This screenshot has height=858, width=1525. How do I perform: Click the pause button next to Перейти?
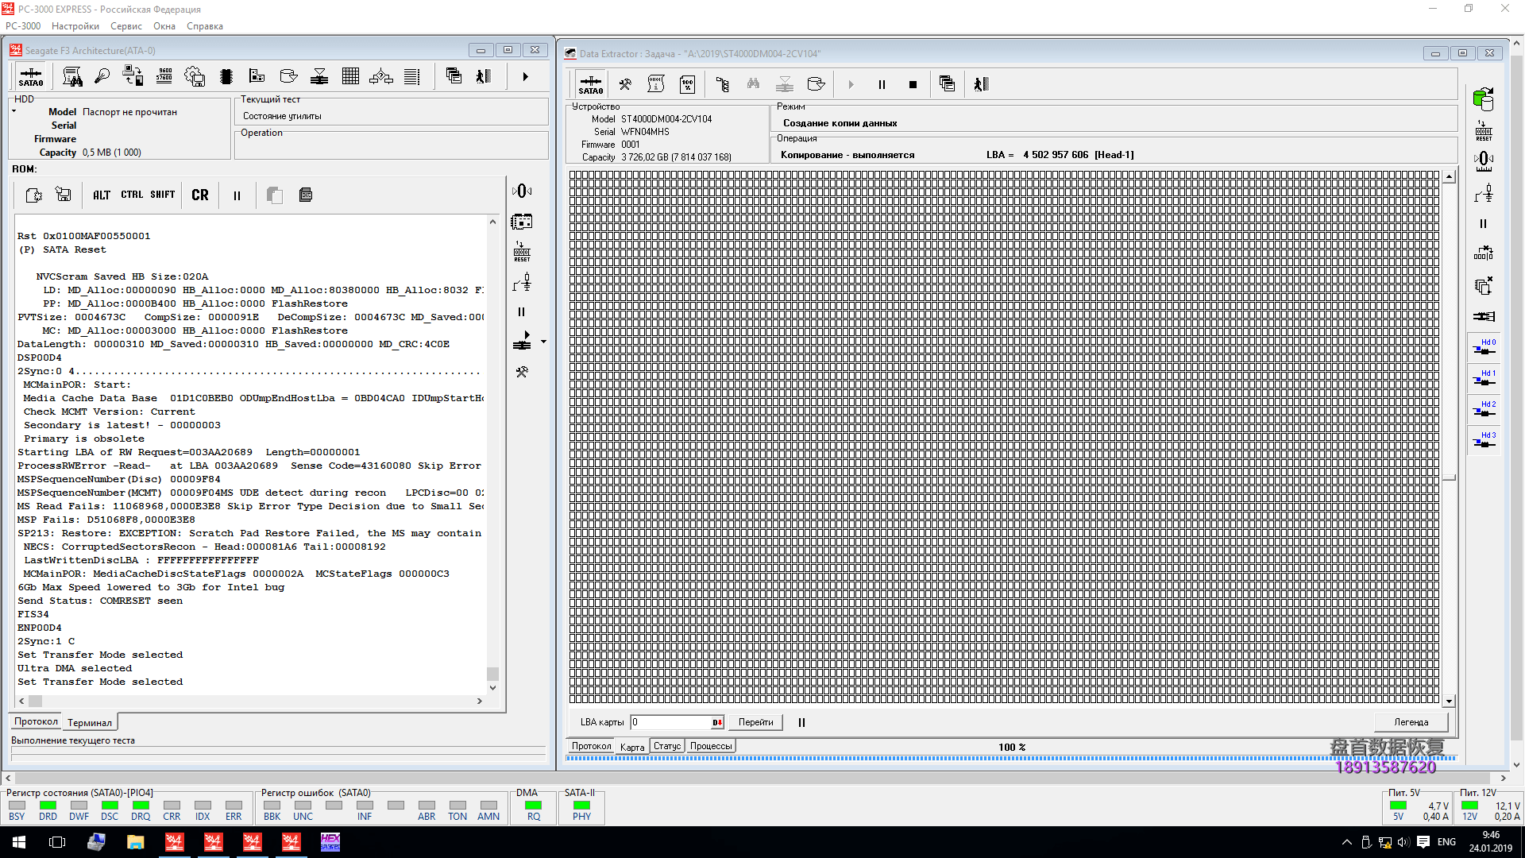click(801, 722)
